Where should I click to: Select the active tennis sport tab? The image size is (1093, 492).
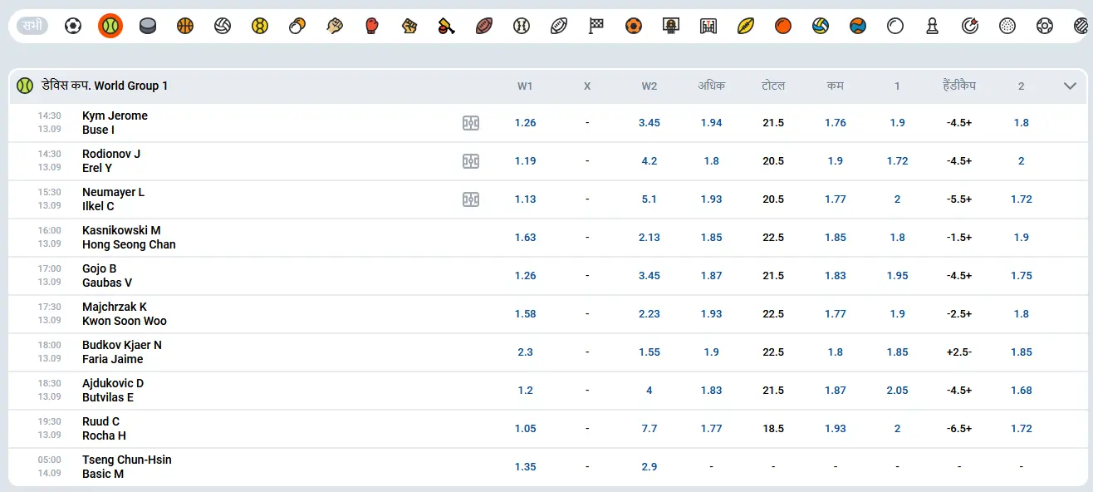[x=110, y=26]
